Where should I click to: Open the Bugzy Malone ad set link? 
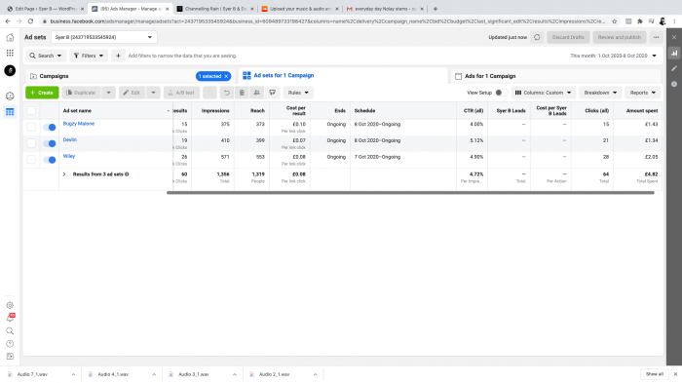pyautogui.click(x=79, y=124)
